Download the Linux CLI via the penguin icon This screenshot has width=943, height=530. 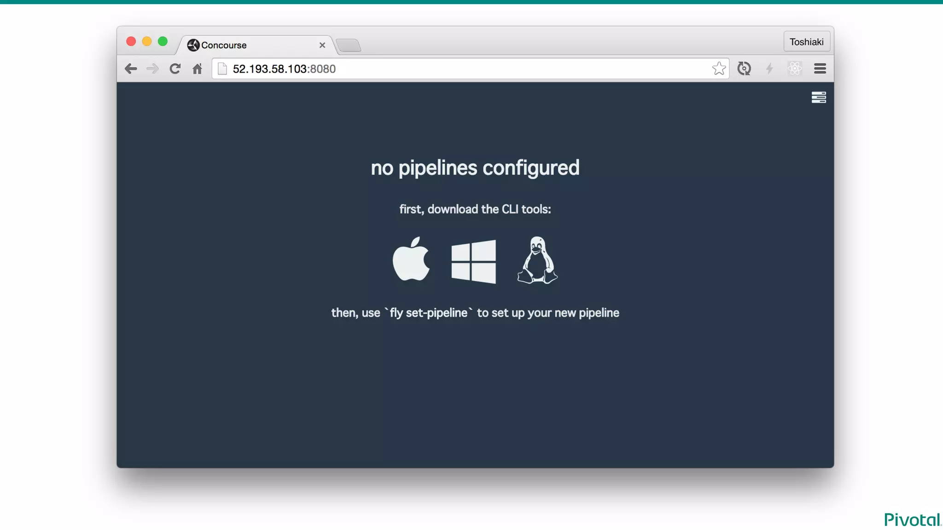click(x=537, y=260)
